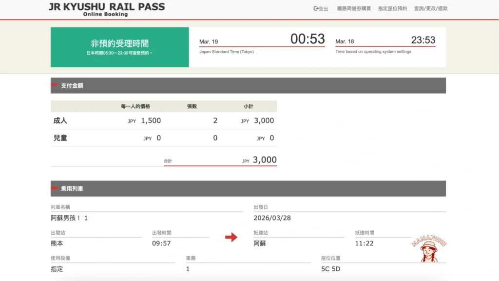Screen dimensions: 499x281
Task: Click the Mar. 19 date label
Action: coord(209,42)
